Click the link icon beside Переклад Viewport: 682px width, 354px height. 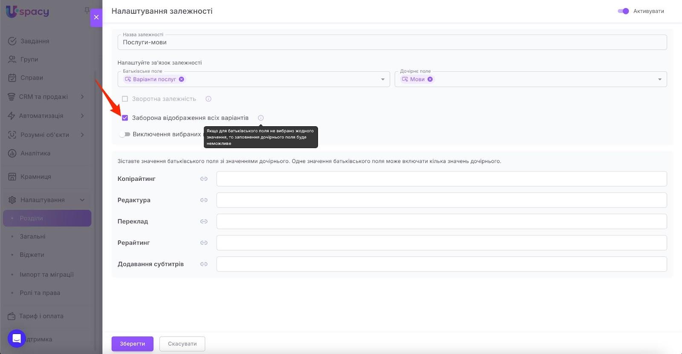204,221
